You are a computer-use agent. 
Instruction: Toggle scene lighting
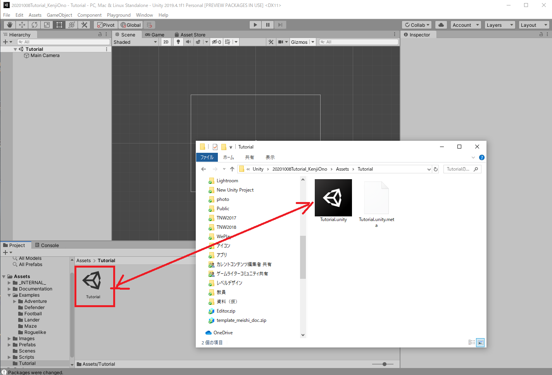pos(178,42)
